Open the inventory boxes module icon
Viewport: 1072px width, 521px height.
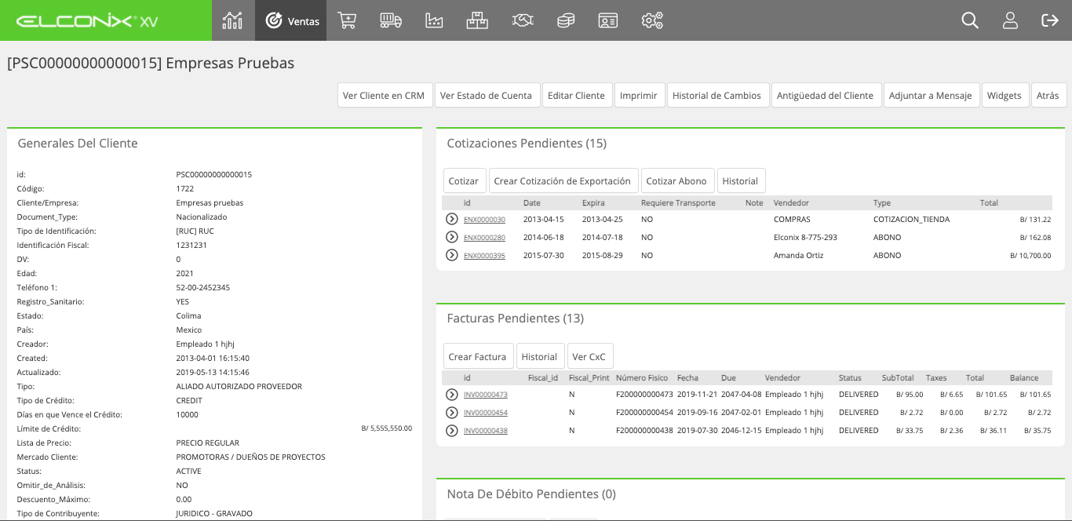(477, 20)
